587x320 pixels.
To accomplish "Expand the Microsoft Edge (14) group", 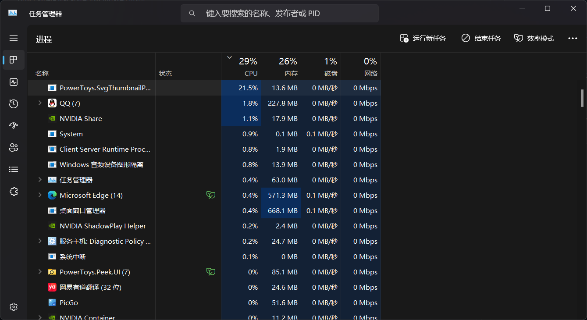I will [39, 195].
